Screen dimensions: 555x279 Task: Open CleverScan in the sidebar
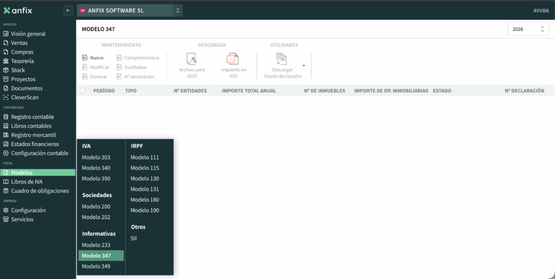click(x=25, y=97)
